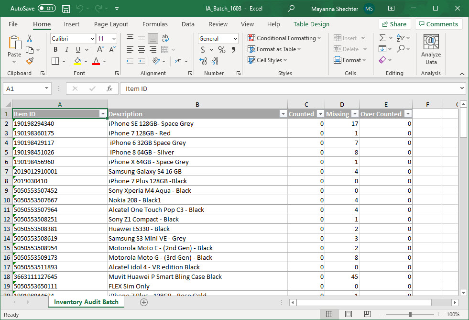Expand Cell Styles menu
Image resolution: width=469 pixels, height=320 pixels.
tap(267, 60)
